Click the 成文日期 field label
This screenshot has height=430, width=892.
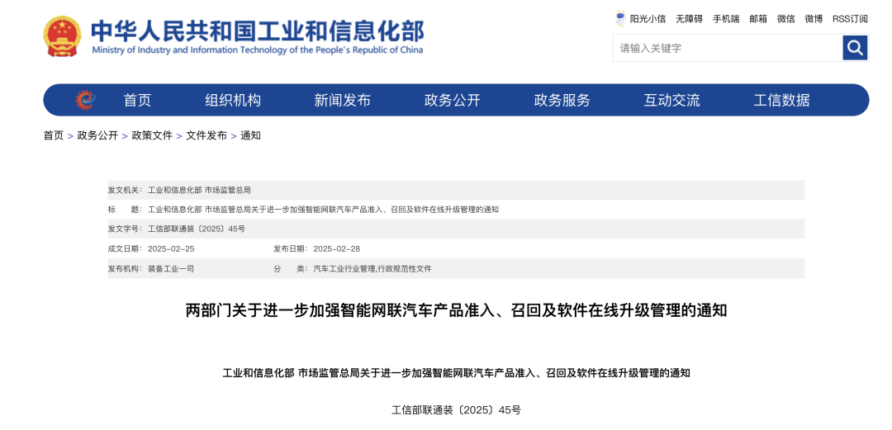126,248
